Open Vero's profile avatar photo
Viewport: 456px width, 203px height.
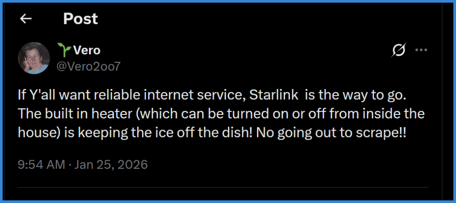coord(33,58)
